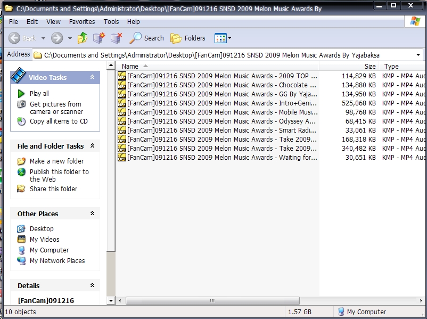Screen dimensions: 427x319
Task: Open the File menu
Action: (x=13, y=21)
